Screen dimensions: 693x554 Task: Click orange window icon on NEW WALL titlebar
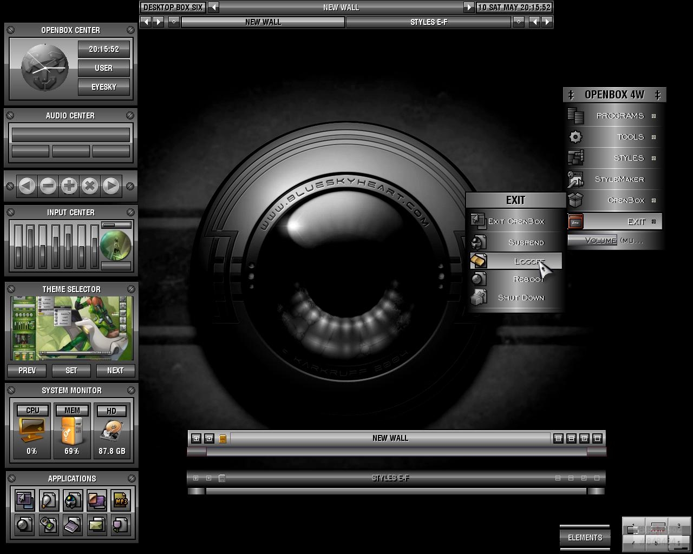(223, 438)
